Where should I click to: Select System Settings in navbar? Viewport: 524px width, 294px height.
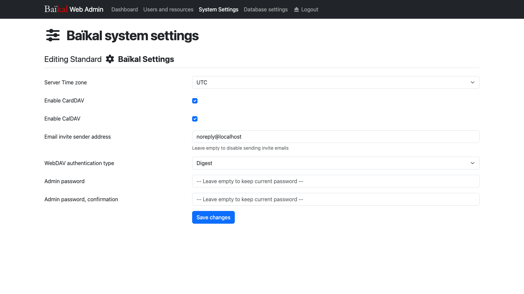(x=219, y=9)
